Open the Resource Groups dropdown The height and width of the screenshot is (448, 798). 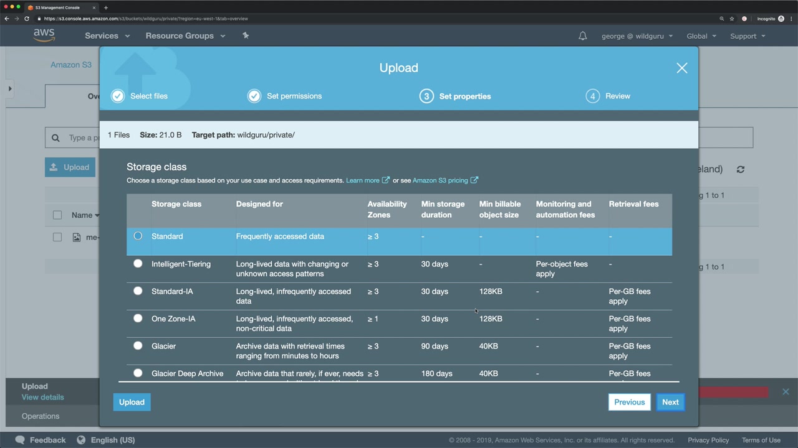[185, 36]
